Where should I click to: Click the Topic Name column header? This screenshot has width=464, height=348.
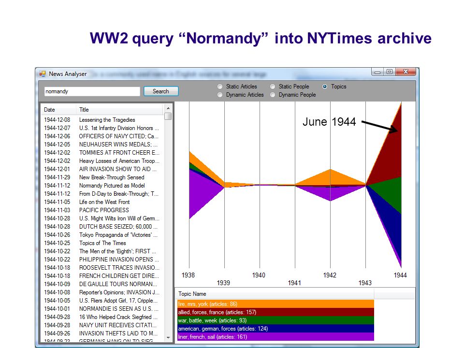[x=275, y=294]
